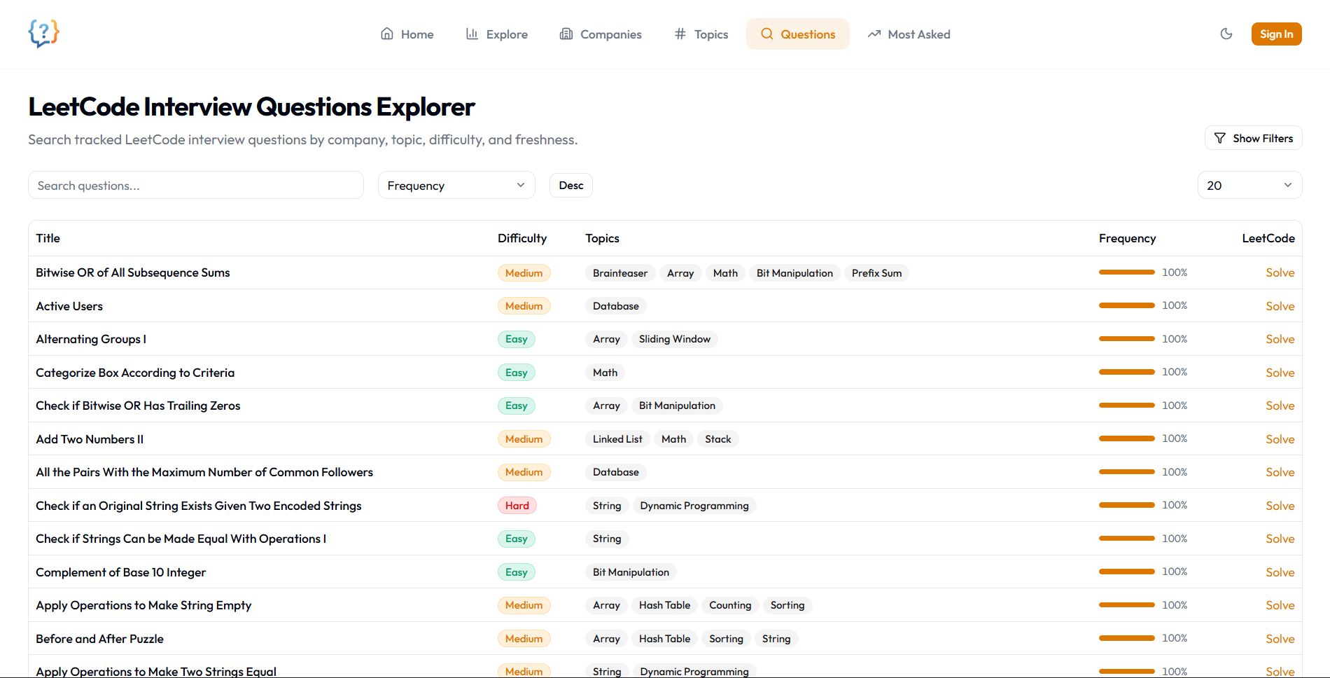Click the Stack topic tag
Screen dimensions: 1330x678
point(717,439)
